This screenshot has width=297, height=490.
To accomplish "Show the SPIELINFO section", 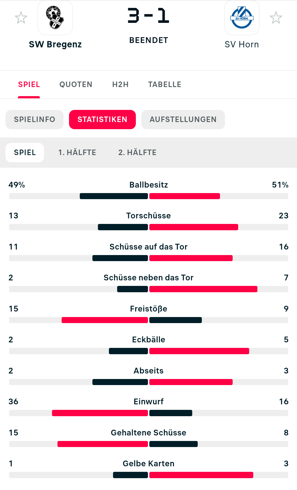I will (x=35, y=120).
